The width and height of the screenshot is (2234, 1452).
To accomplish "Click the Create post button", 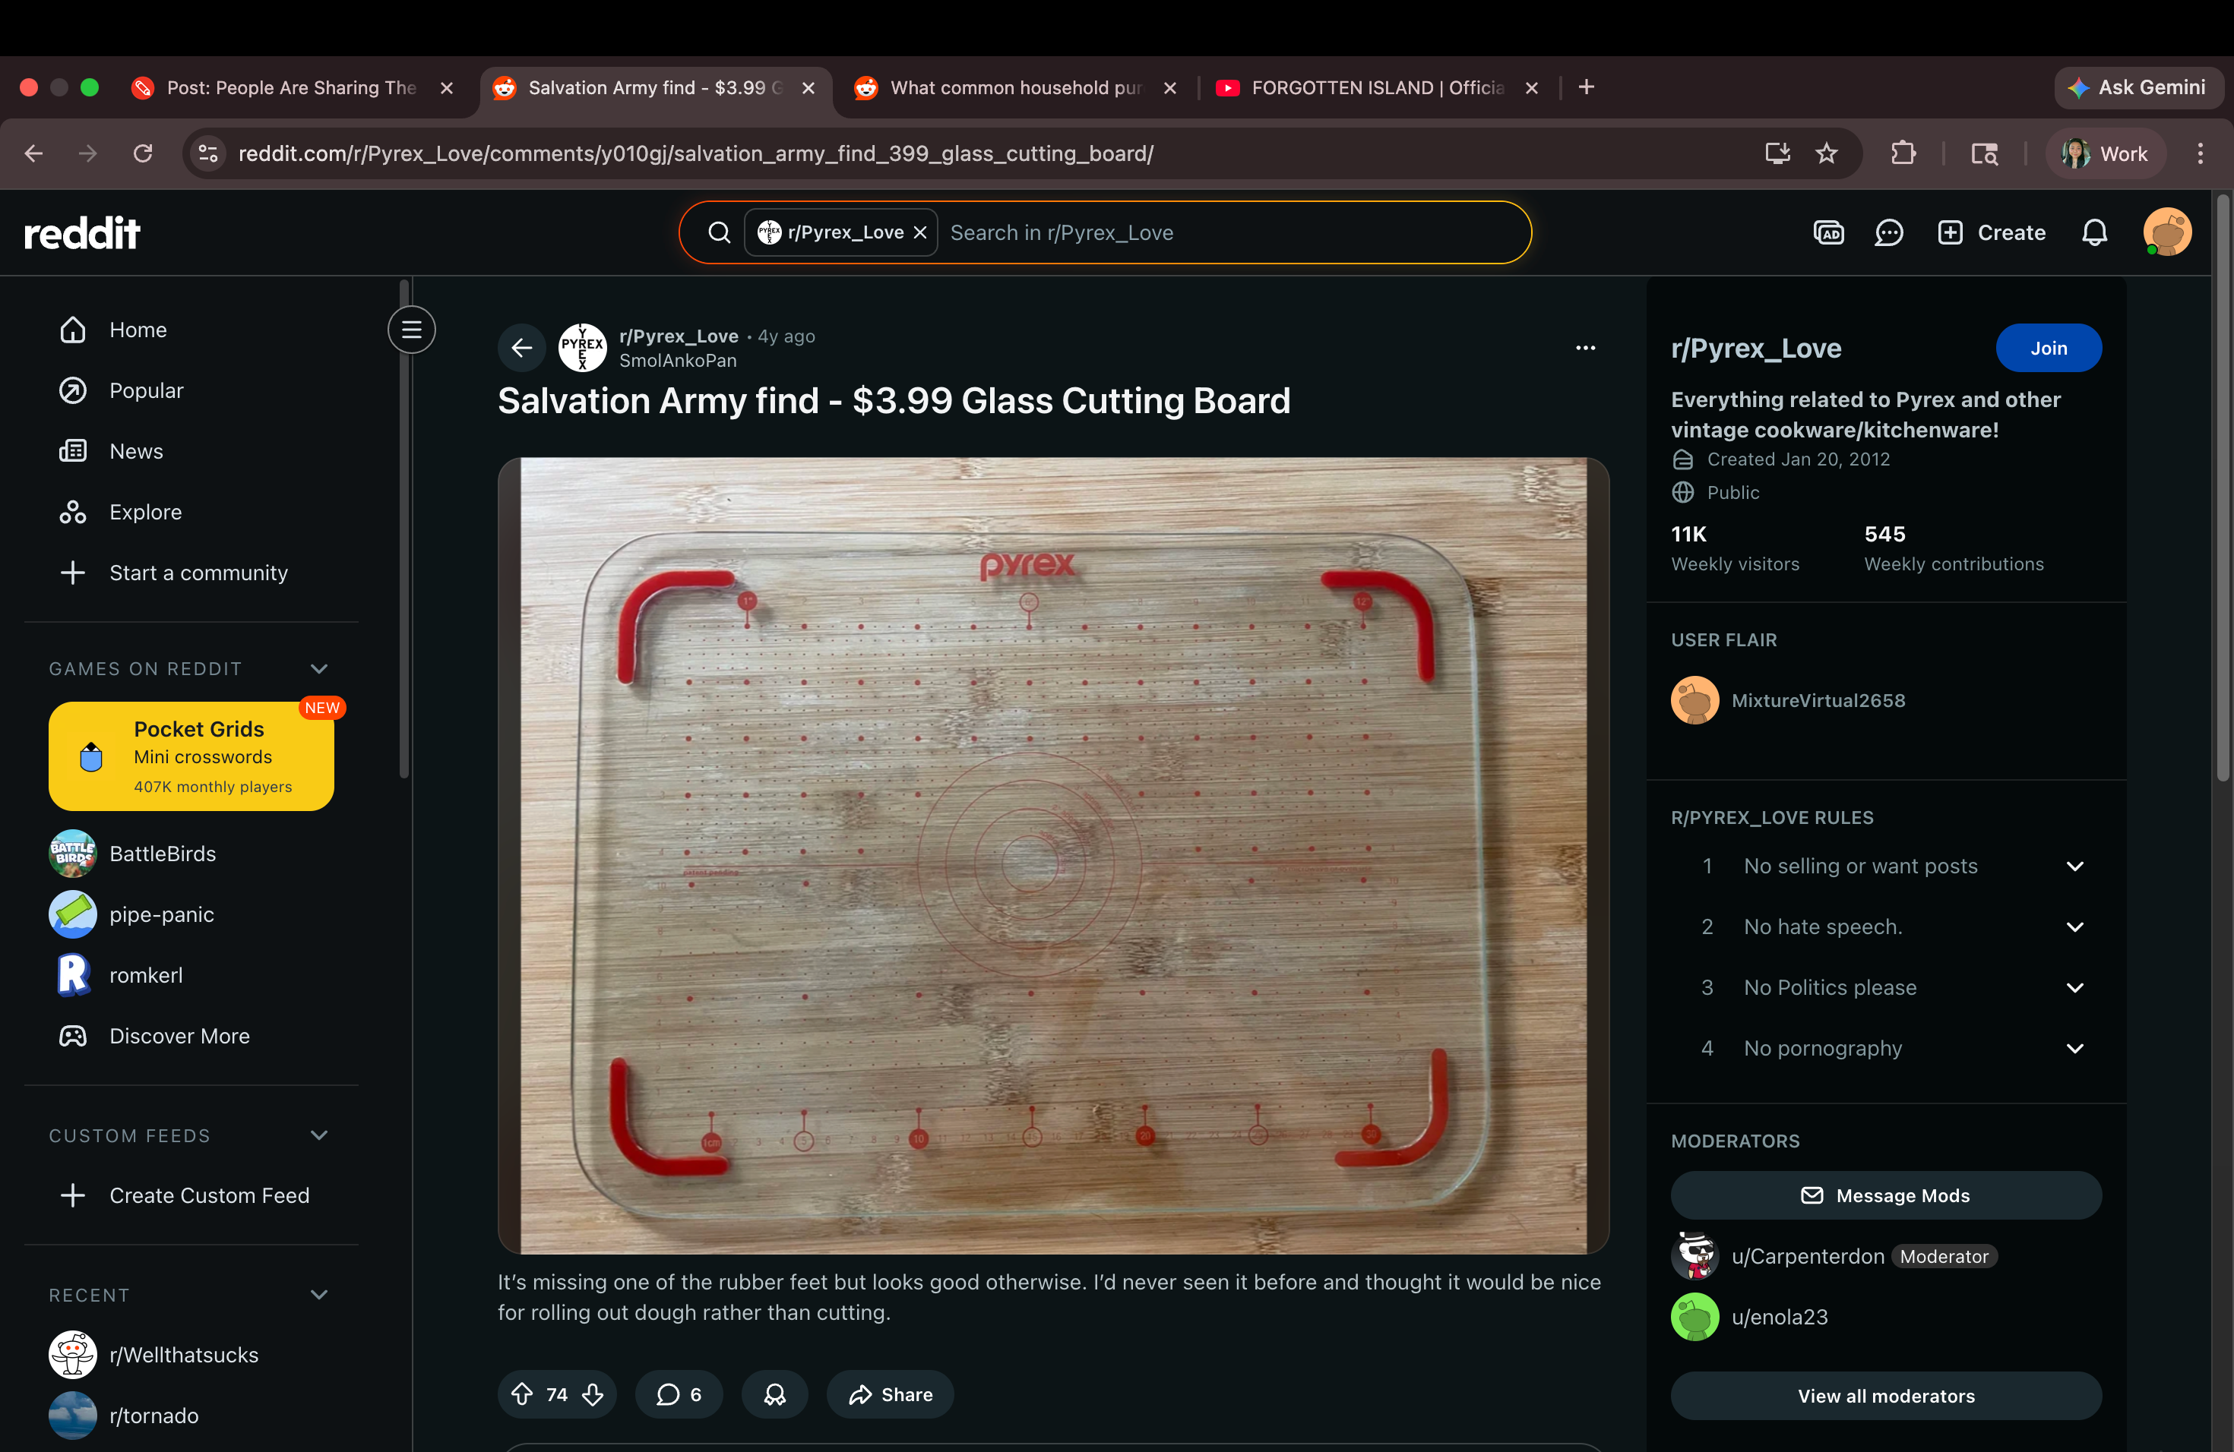I will point(1991,232).
